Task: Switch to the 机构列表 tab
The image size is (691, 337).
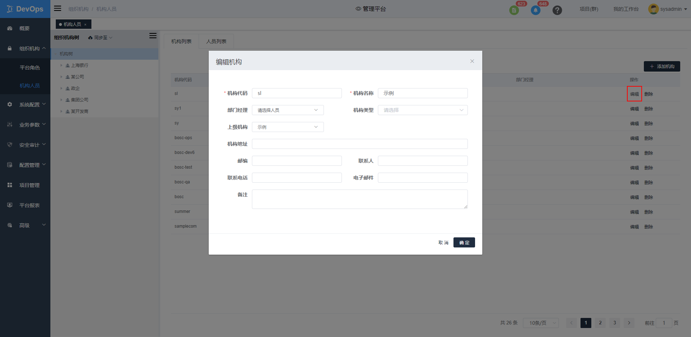Action: (x=181, y=41)
